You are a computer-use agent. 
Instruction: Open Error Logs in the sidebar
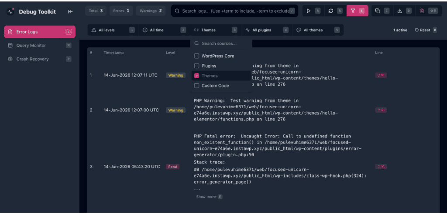[x=40, y=32]
